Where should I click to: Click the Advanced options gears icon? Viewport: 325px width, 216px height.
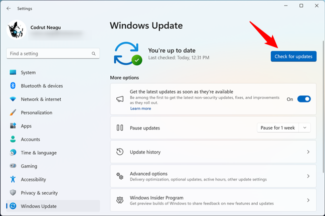(x=120, y=176)
